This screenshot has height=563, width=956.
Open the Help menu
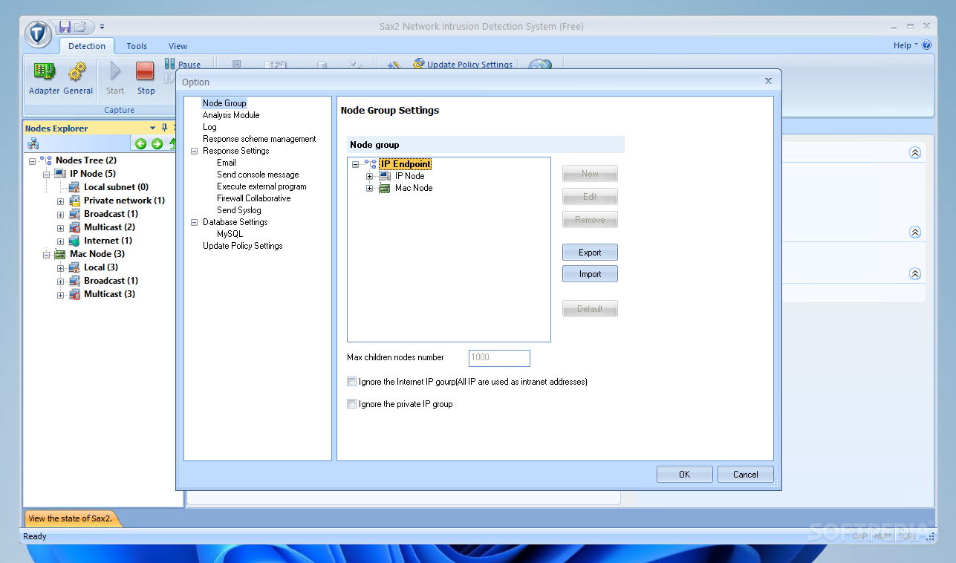905,45
